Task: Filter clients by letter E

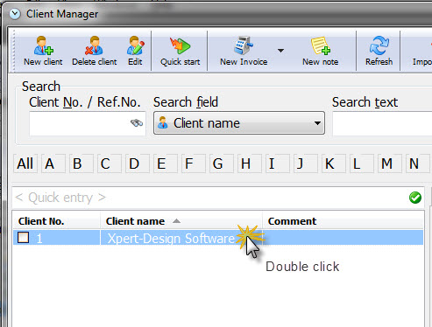Action: tap(166, 163)
